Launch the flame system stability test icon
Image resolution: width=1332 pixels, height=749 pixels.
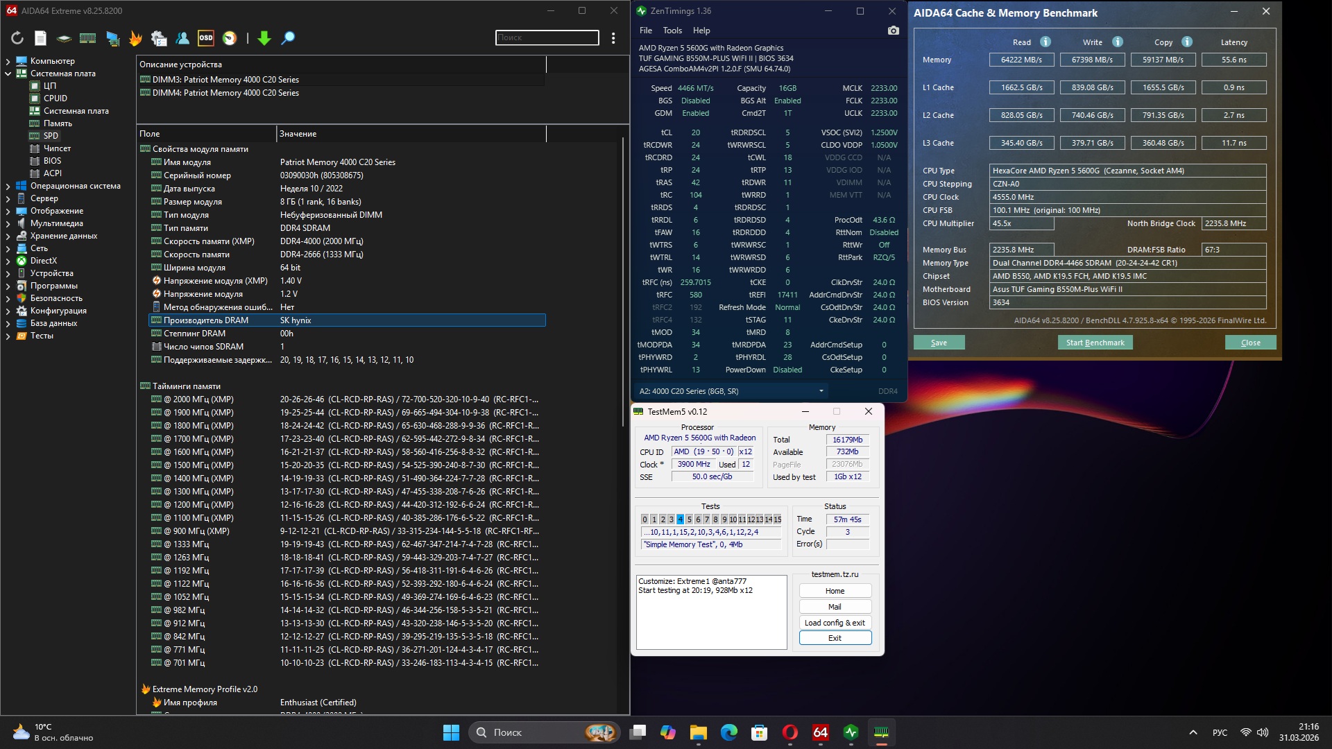135,38
